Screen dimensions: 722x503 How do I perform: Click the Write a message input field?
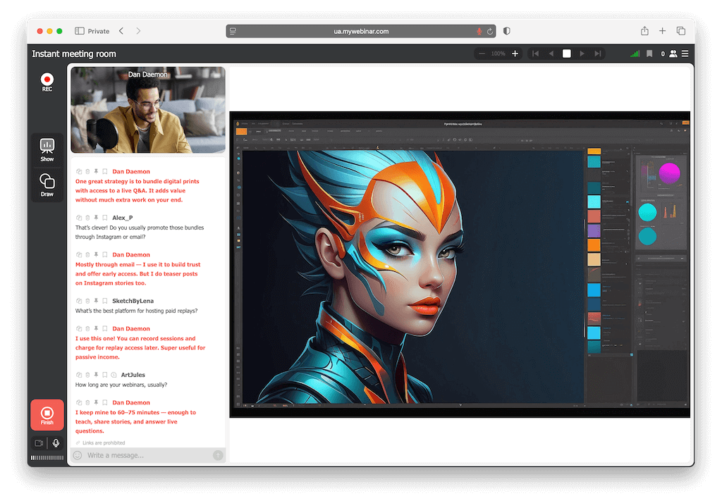[147, 455]
